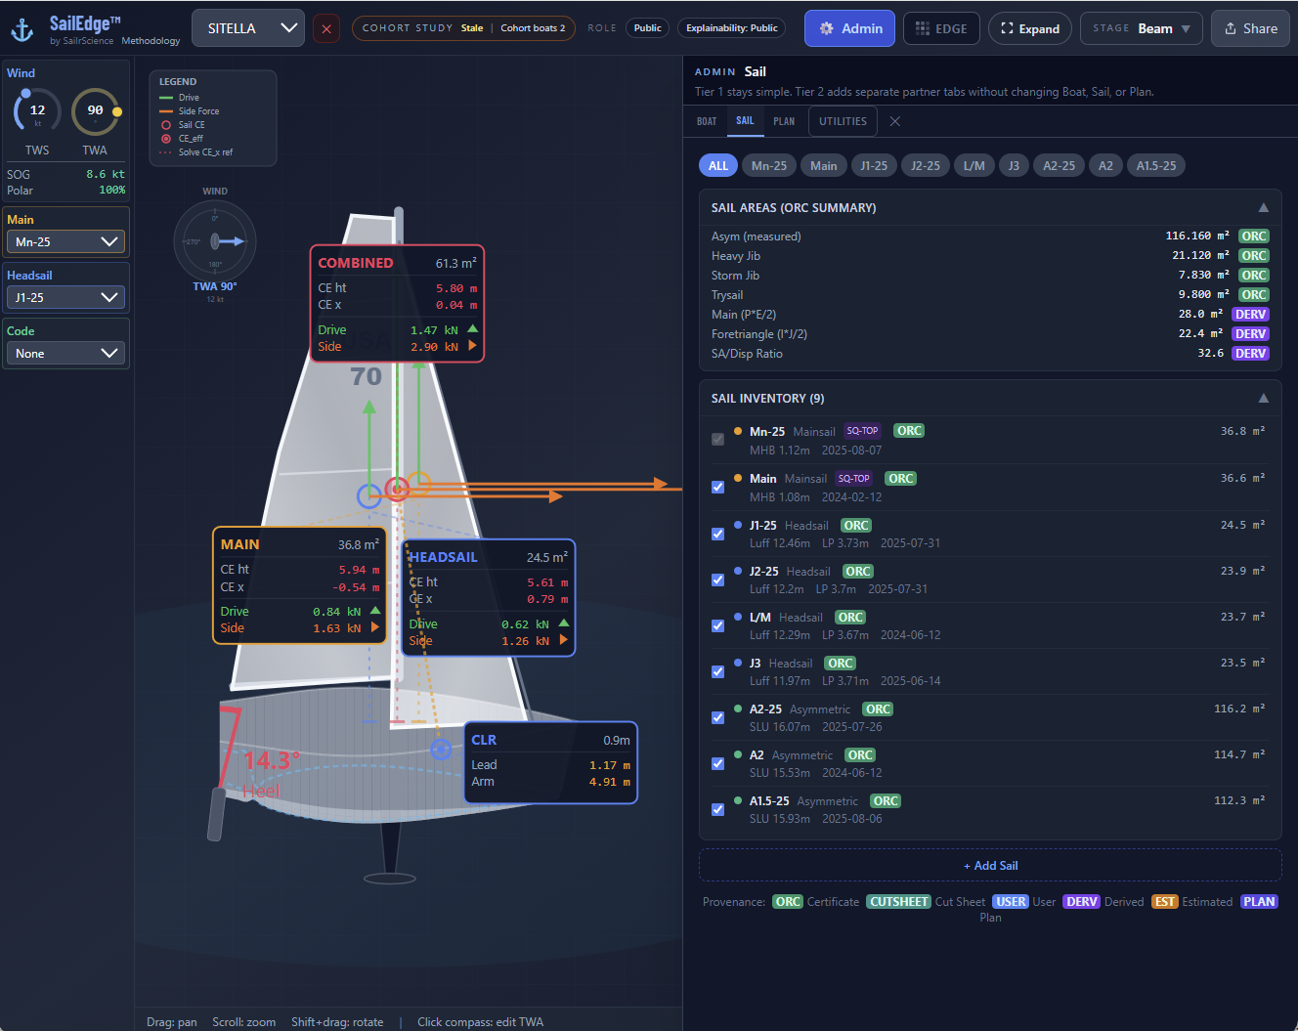
Task: Click the CUTSHEET provenance badge
Action: pos(898,902)
